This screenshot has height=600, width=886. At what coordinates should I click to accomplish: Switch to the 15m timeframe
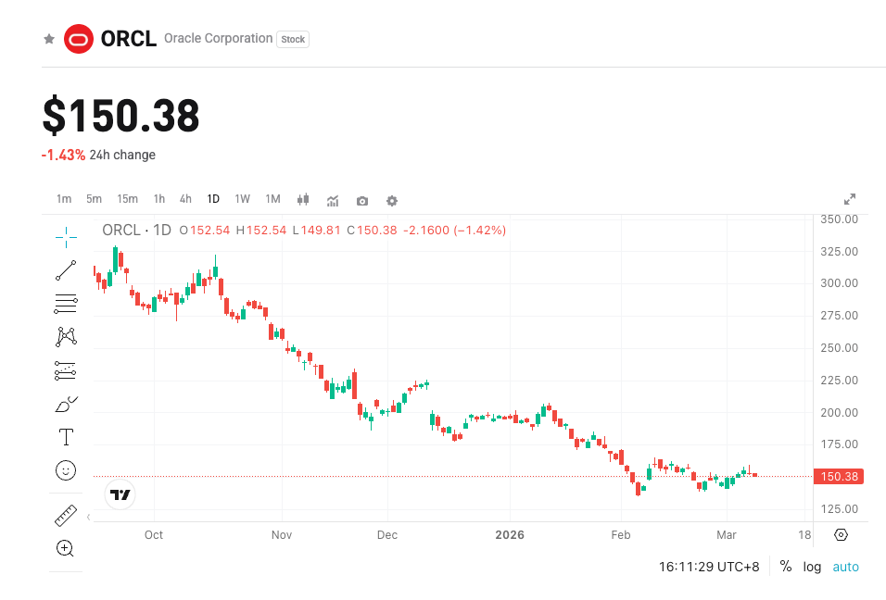(x=127, y=198)
